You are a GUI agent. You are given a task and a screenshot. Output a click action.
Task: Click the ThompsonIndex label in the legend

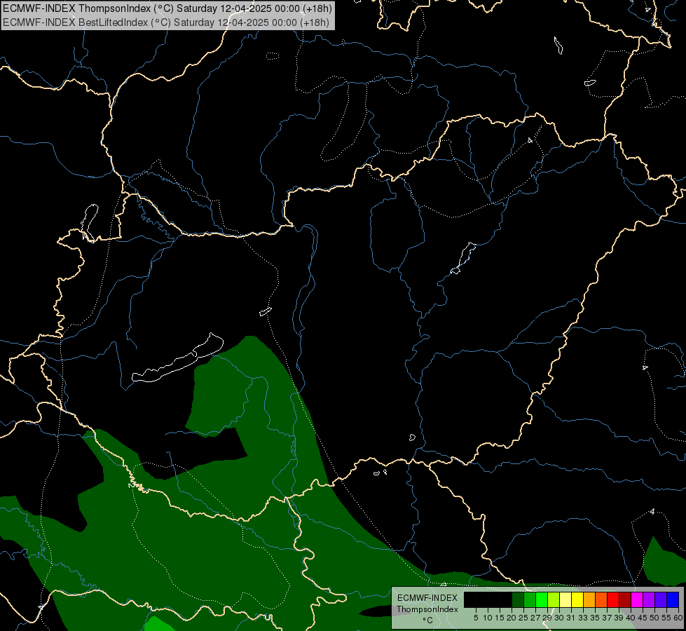[x=427, y=609]
